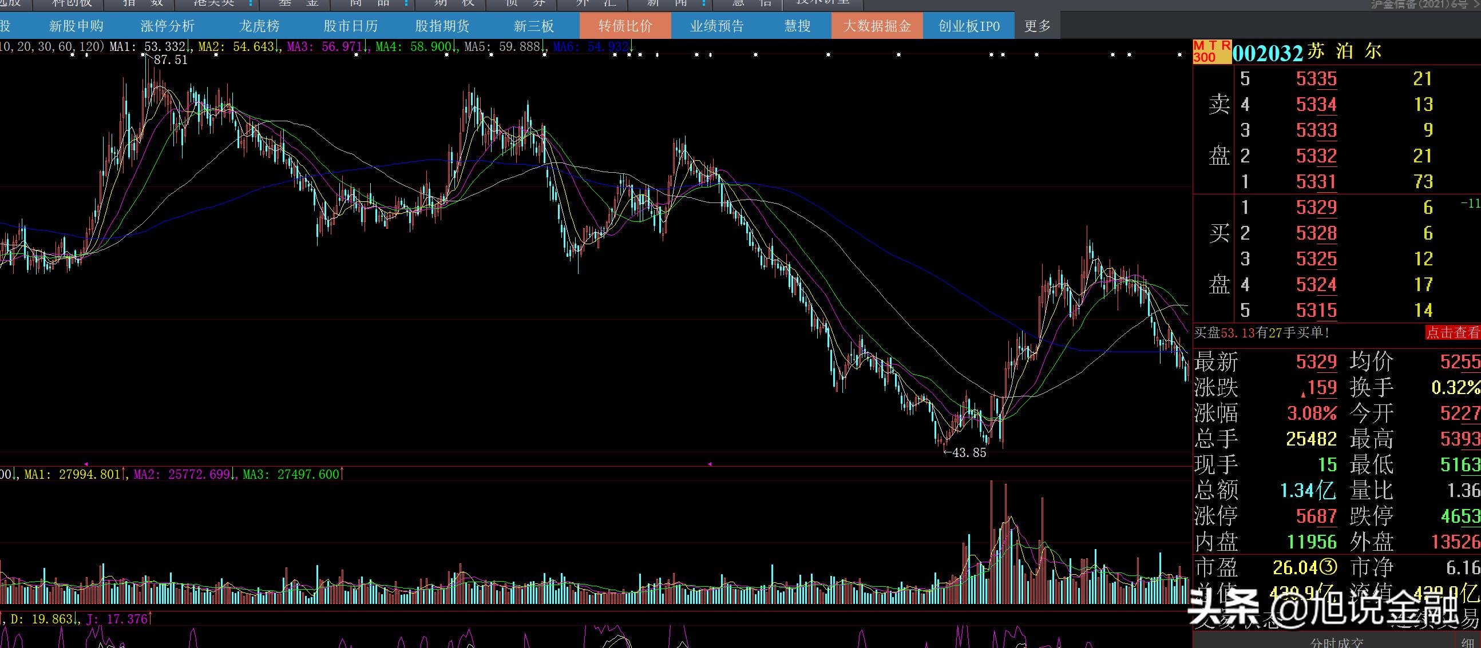
Task: Click the circled 3 icon next to 市盈
Action: click(1328, 567)
